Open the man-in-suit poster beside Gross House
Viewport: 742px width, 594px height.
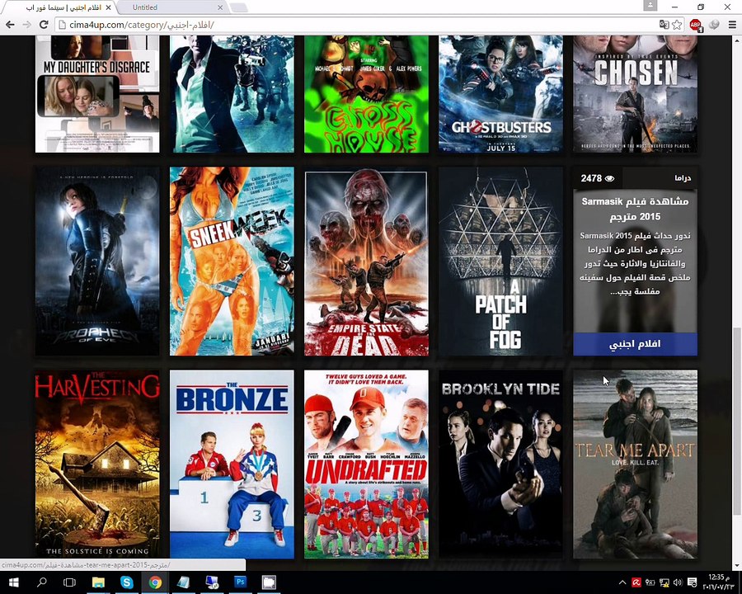point(232,94)
